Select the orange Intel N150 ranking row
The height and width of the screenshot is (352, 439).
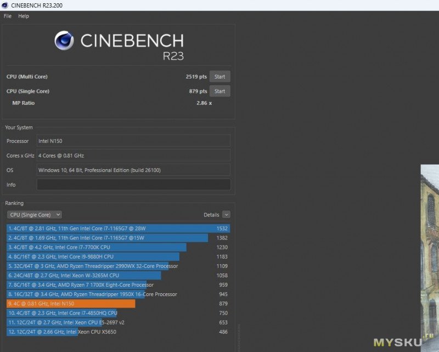point(118,304)
